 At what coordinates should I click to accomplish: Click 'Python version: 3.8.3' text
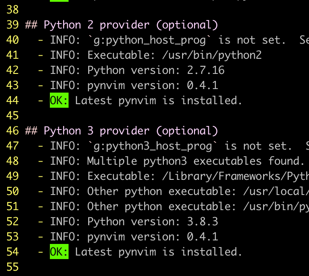(153, 222)
